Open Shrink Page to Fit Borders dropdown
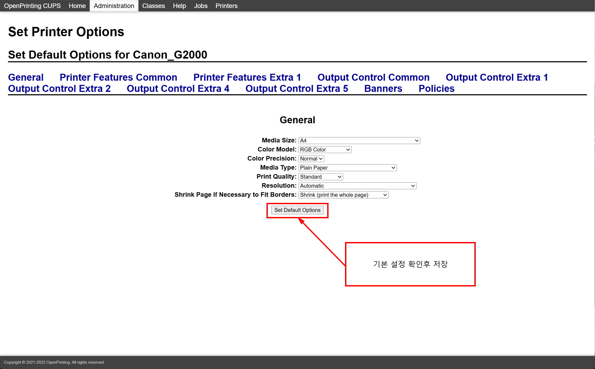The width and height of the screenshot is (595, 369). point(343,195)
